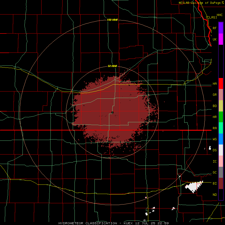The height and width of the screenshot is (225, 225).
Task: Click the ND legend label
Action: (214, 194)
